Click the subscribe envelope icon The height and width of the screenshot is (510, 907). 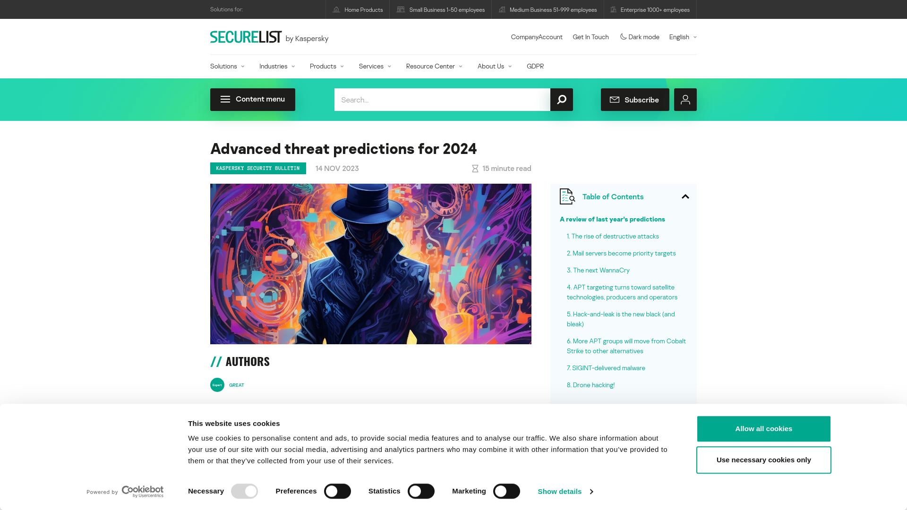tap(614, 100)
